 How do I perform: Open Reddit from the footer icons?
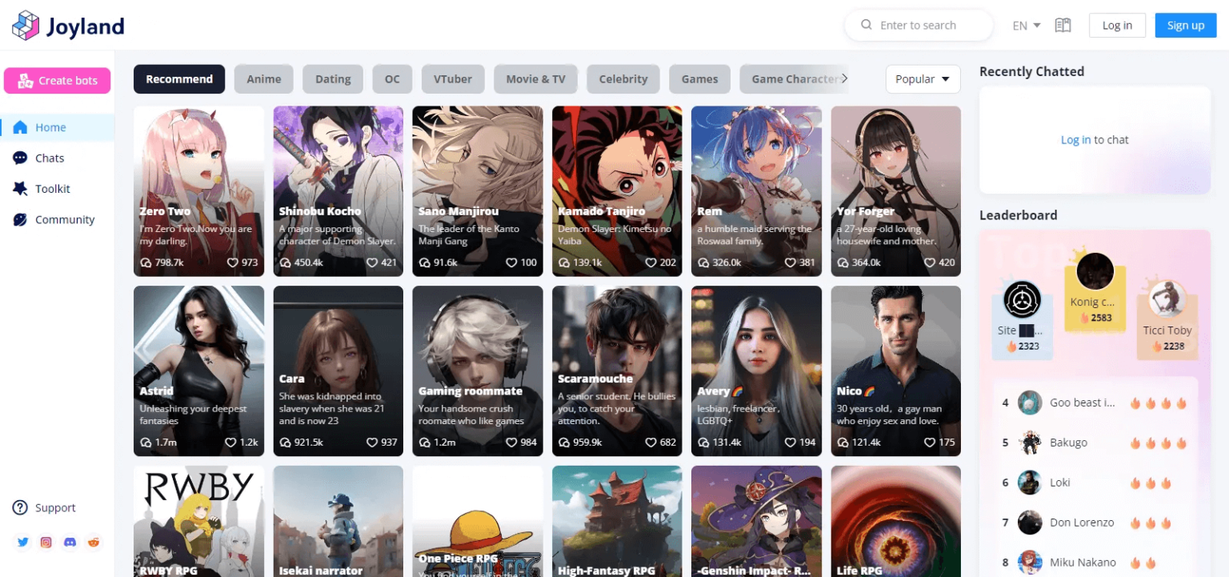[x=94, y=542]
